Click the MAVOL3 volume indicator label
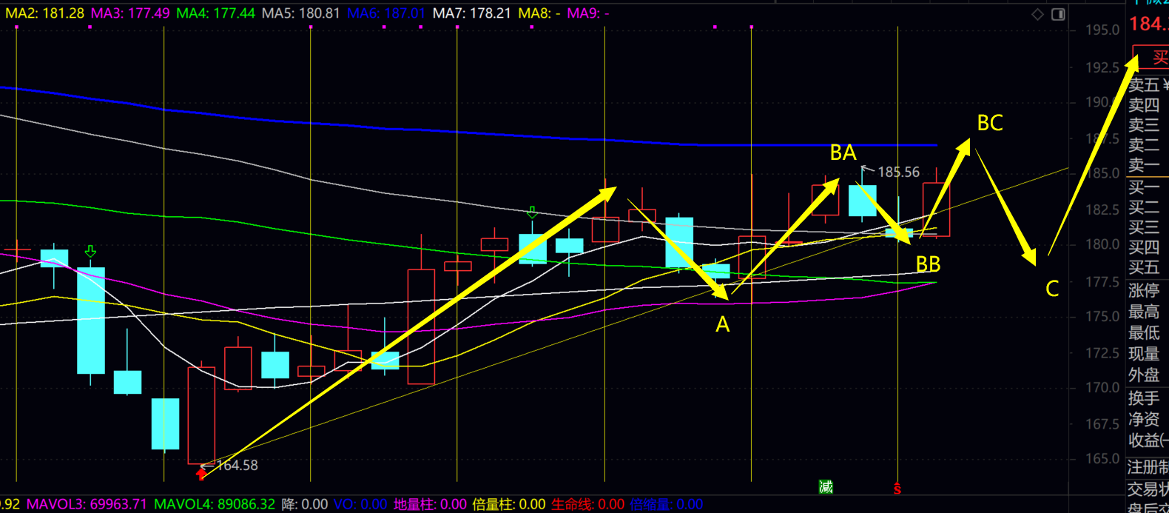 click(x=87, y=504)
